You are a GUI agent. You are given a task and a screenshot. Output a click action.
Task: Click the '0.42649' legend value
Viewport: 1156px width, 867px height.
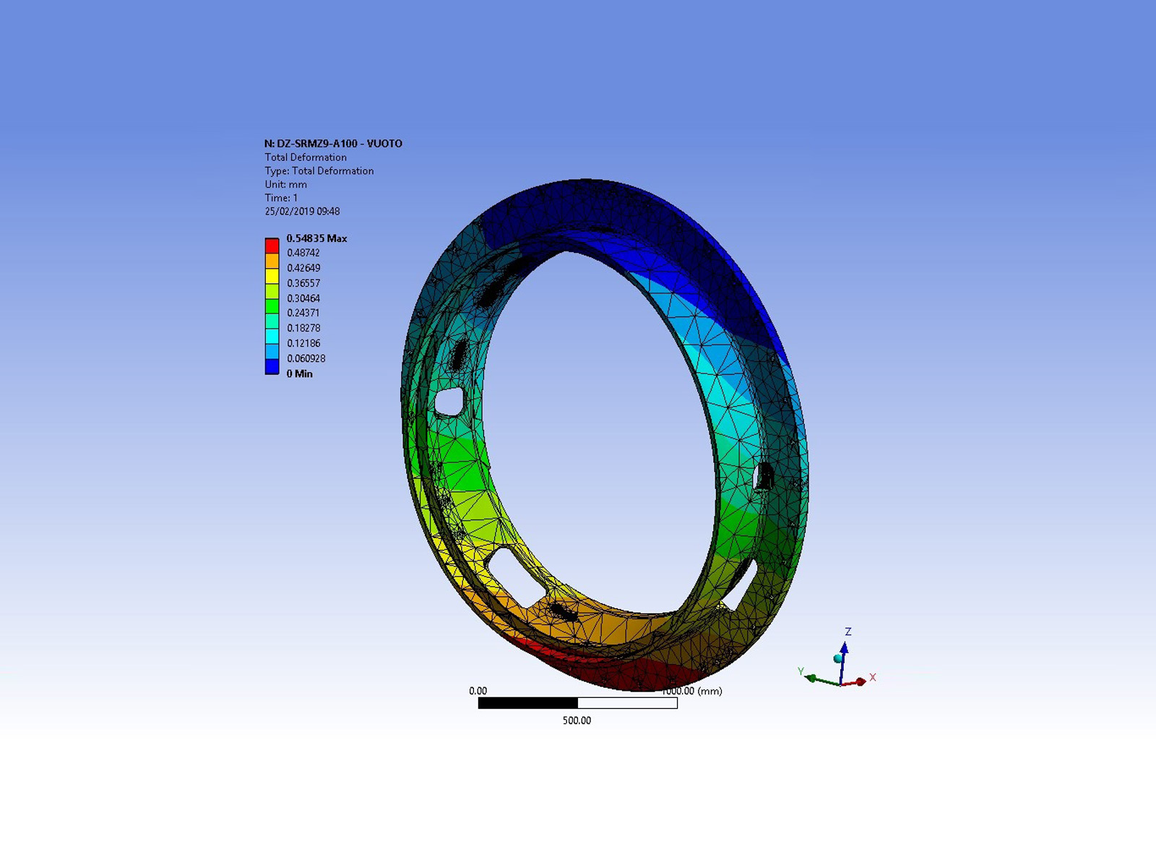click(303, 268)
